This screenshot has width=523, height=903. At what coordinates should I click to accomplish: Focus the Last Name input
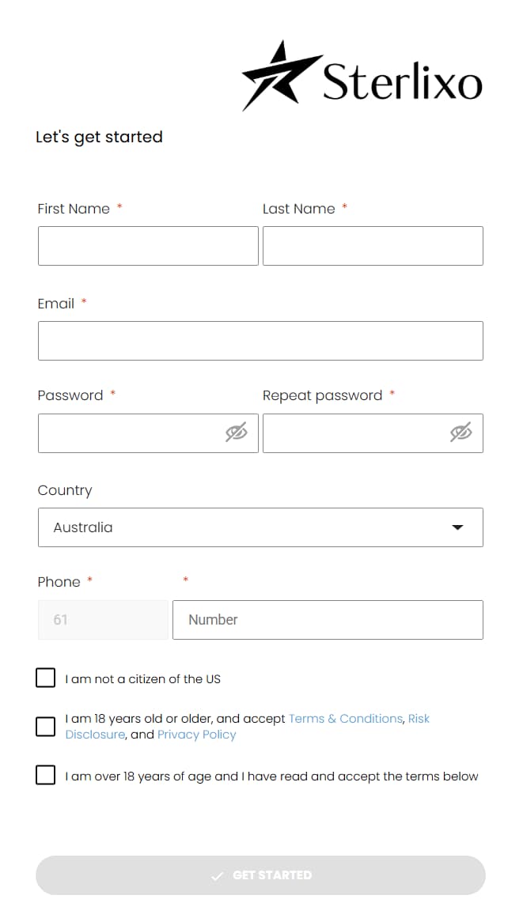373,246
